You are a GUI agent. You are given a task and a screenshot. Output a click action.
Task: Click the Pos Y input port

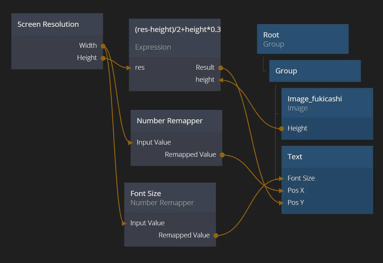282,203
